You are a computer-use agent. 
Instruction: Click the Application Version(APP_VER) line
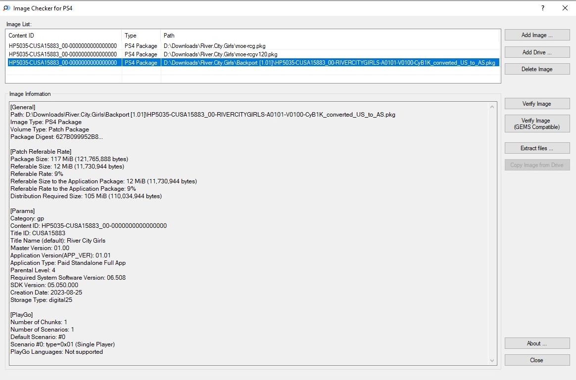pos(60,255)
